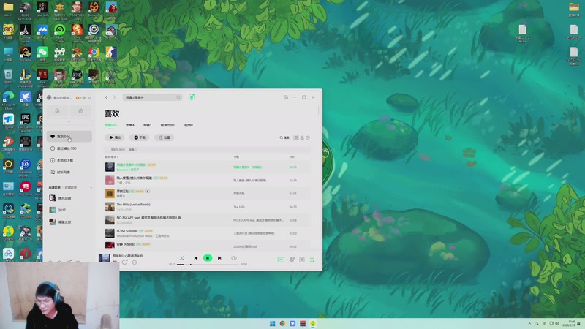Select the second song row with pink cover
Screen dimensions: 585x329
click(x=208, y=180)
